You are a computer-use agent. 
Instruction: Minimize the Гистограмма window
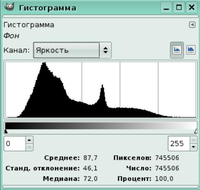tap(166, 7)
